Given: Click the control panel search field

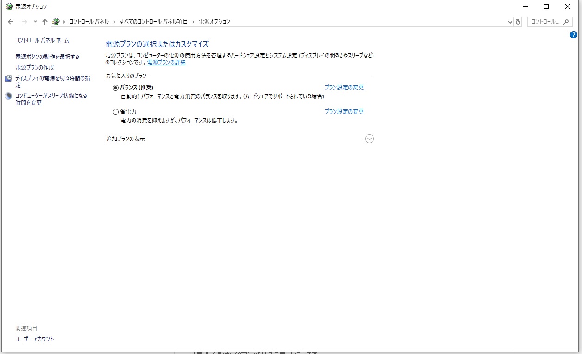Looking at the screenshot, I should point(550,22).
